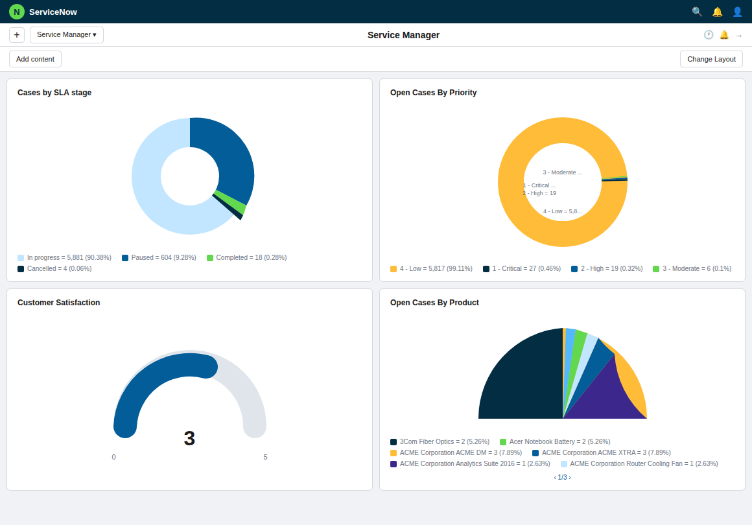The width and height of the screenshot is (752, 525).
Task: Click the Analytics Suite 2016 purple swatch
Action: tap(394, 464)
